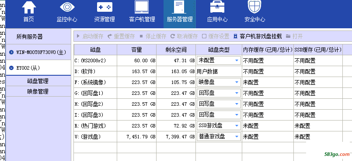Image resolution: width=352 pixels, height=161 pixels.
Task: Click the 客户机游戏盘挂载 toolbar icon
Action: click(x=235, y=36)
